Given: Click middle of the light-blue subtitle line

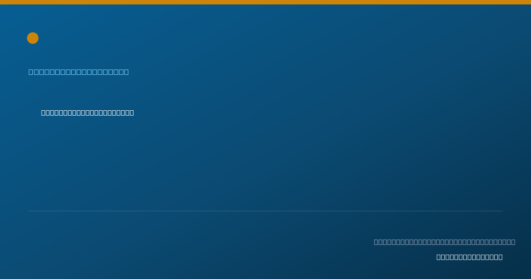Looking at the screenshot, I should coord(79,72).
